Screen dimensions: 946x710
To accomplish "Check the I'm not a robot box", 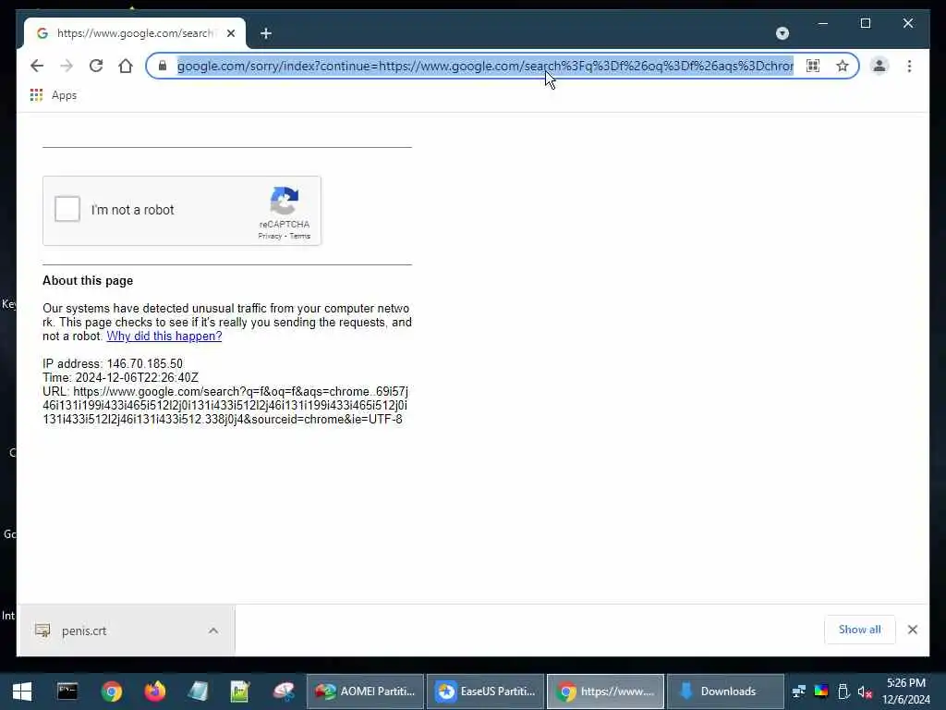I will (67, 210).
